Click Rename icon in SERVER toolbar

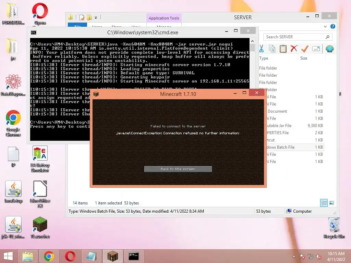pos(316,49)
